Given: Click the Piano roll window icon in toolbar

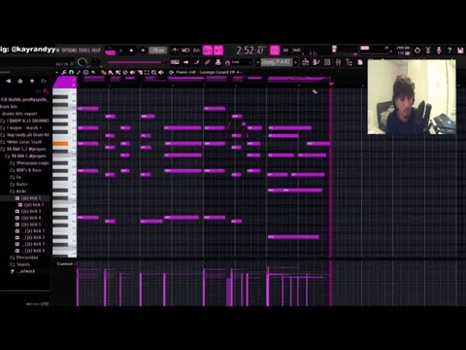Looking at the screenshot, I should (x=316, y=62).
